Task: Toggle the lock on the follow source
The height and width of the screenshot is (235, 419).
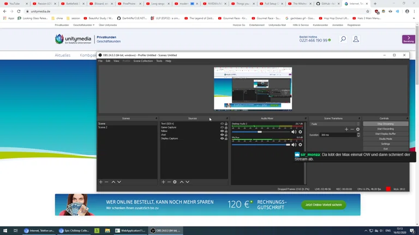Action: coord(226,131)
